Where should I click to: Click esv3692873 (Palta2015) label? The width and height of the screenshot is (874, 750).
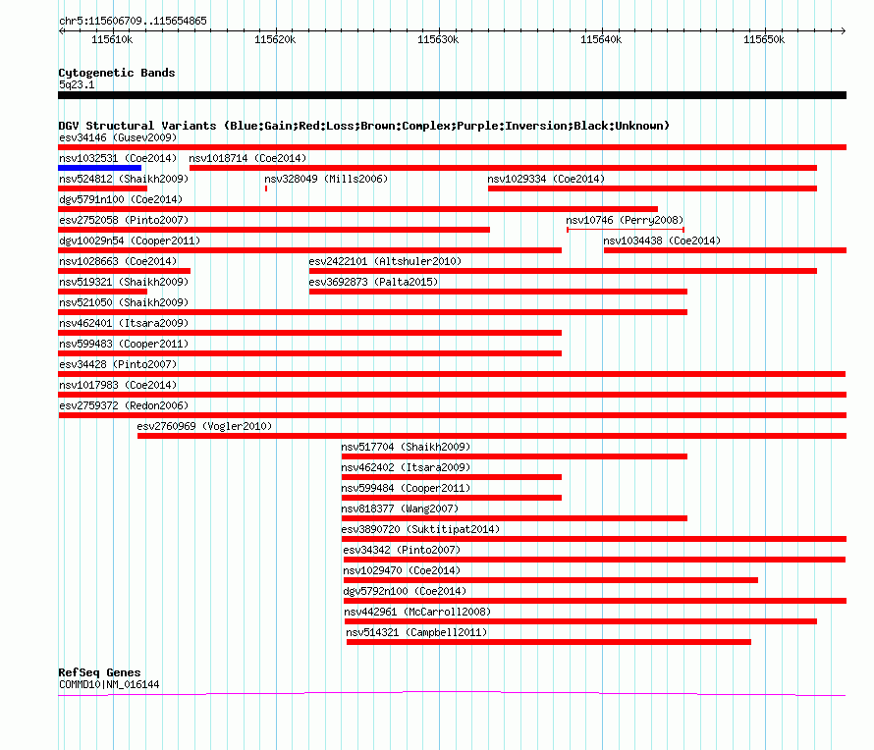[373, 282]
